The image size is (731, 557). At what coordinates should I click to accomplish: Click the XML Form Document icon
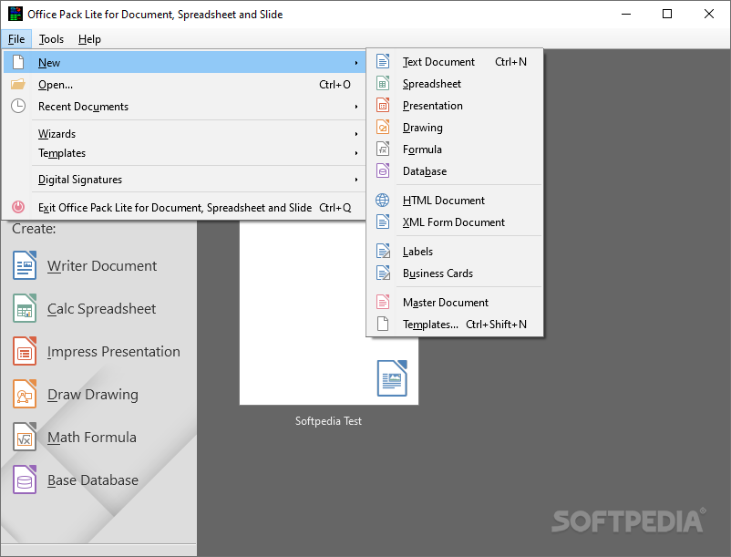383,222
